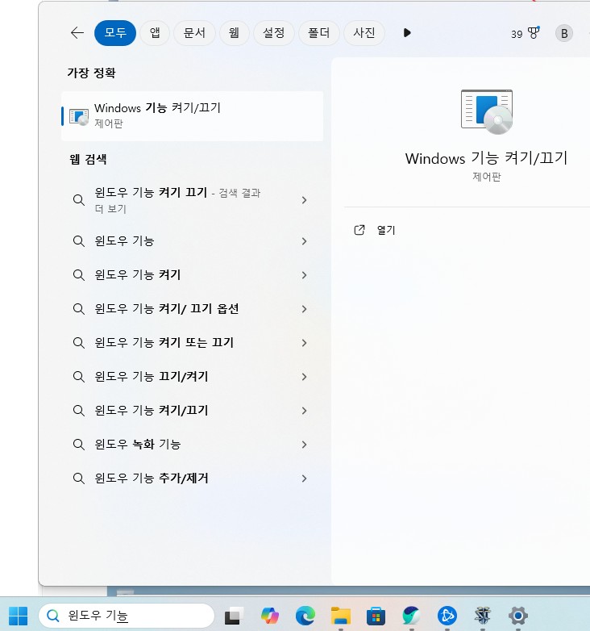Image resolution: width=590 pixels, height=631 pixels.
Task: Expand the chevron for 윈도우 기능 켜기 suggestion
Action: coord(304,275)
